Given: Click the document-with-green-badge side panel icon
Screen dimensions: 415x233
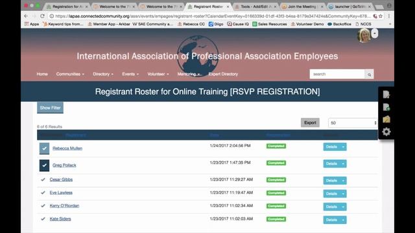Looking at the screenshot, I should coord(386,107).
